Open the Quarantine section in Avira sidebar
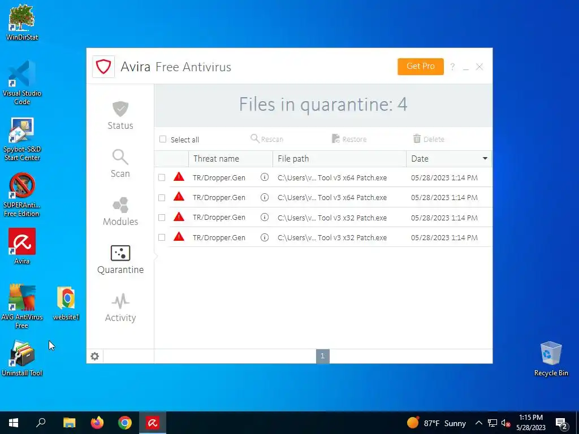Viewport: 579px width, 434px height. click(120, 259)
